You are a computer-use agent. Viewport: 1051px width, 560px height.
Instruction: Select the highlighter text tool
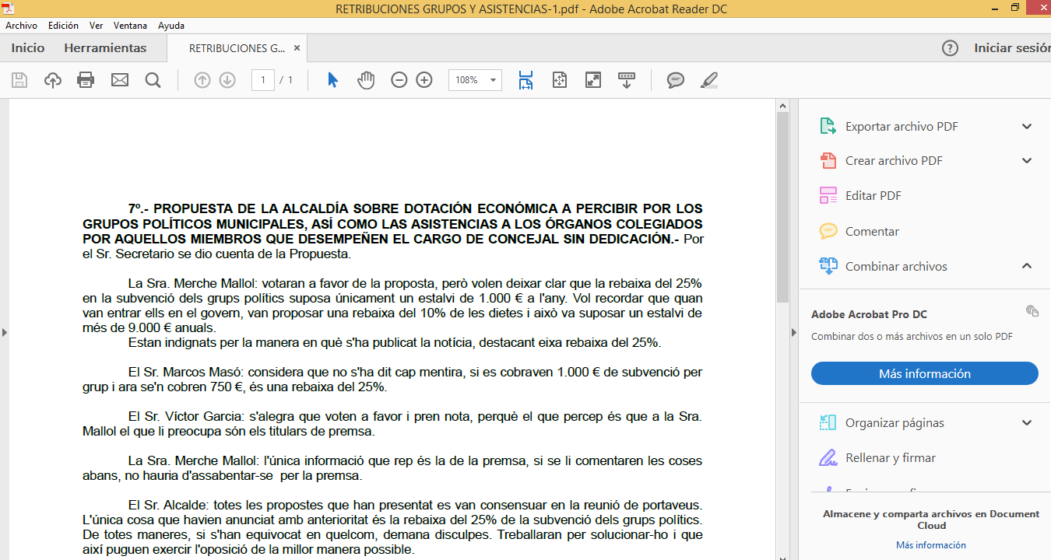708,80
